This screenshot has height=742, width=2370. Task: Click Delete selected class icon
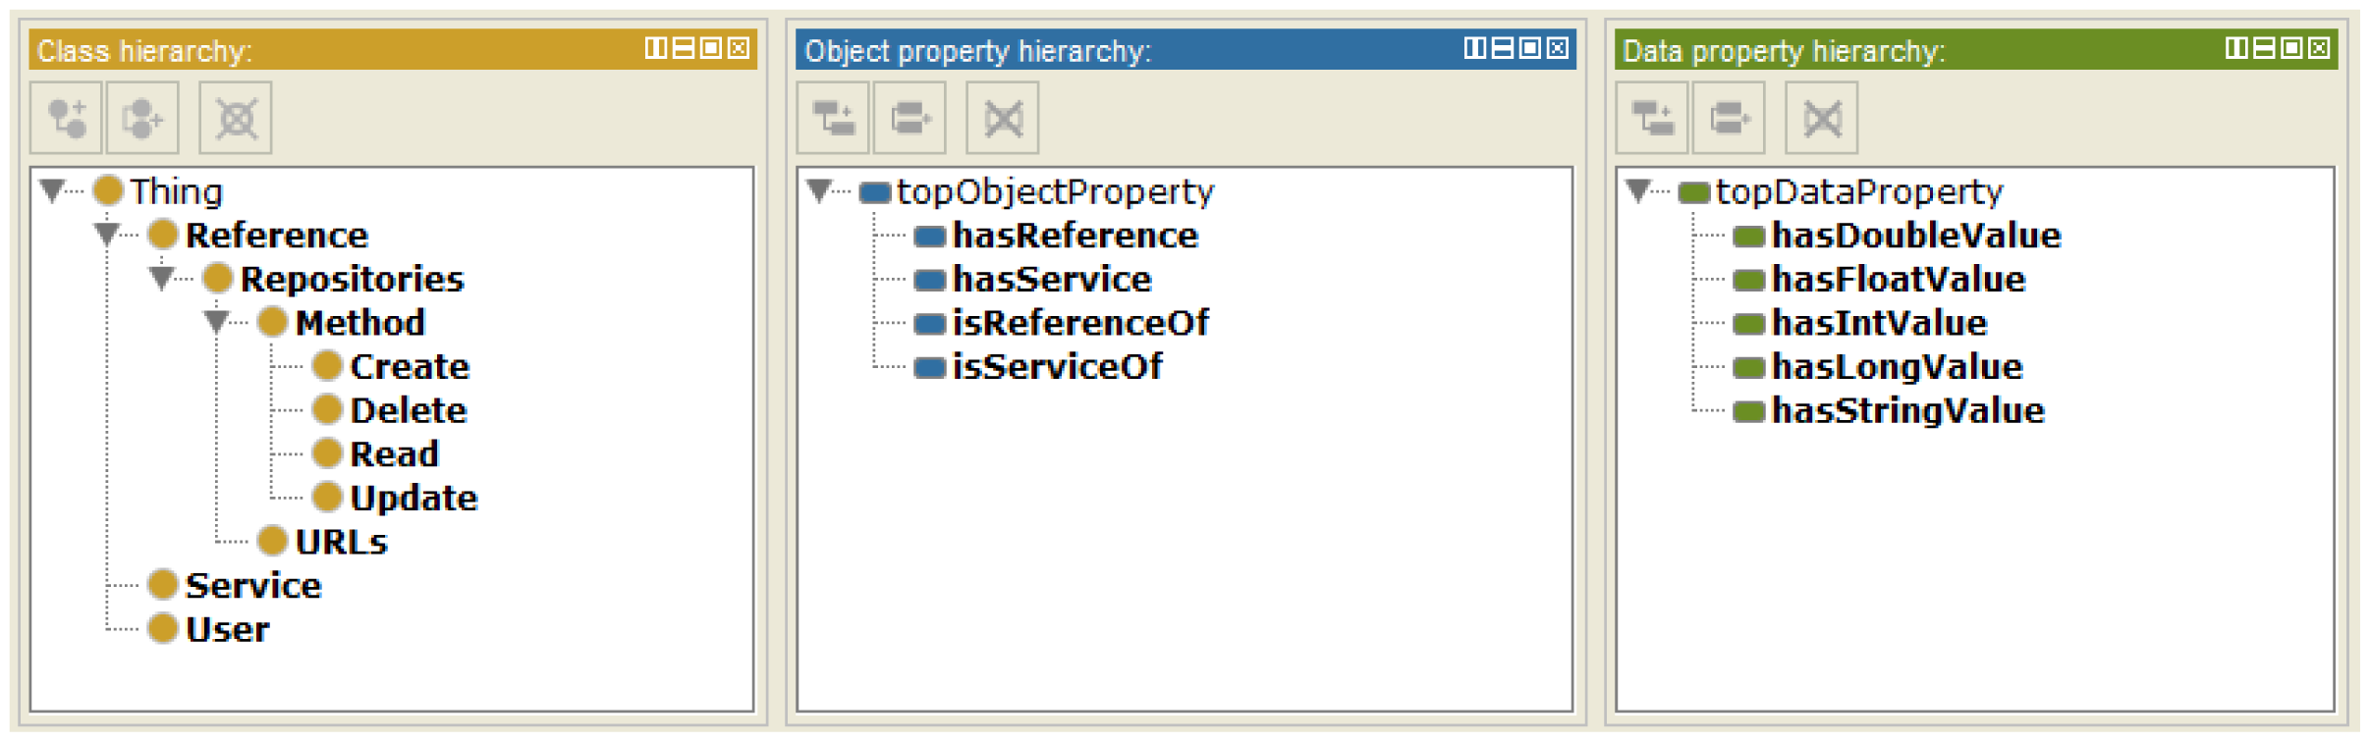tap(236, 119)
